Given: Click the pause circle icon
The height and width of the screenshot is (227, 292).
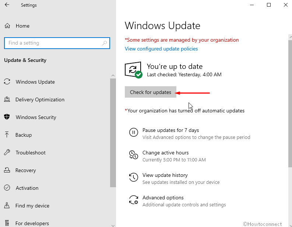Looking at the screenshot, I should pos(134,132).
